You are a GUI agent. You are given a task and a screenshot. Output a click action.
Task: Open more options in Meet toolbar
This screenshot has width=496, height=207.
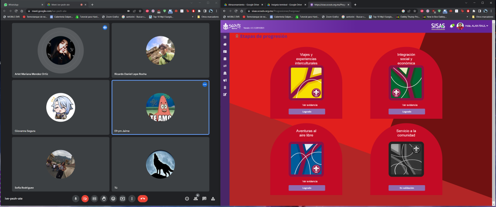click(x=132, y=198)
